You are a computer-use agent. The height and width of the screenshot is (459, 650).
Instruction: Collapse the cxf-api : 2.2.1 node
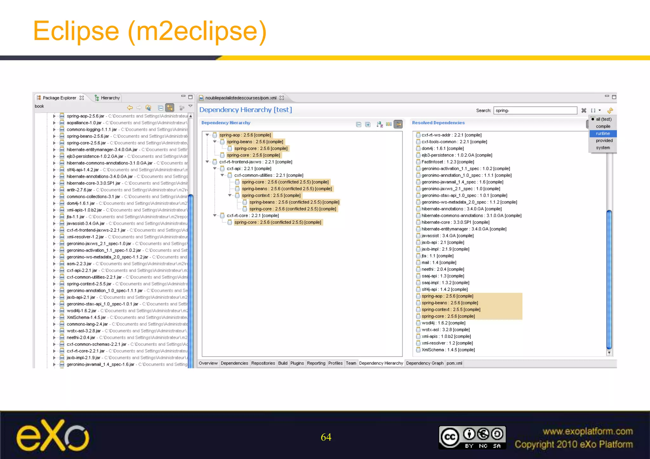coord(215,169)
